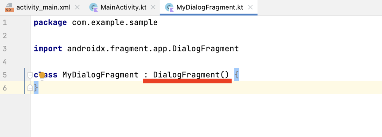Close the MainActivity.kt tab
382x137 pixels.
pos(153,7)
